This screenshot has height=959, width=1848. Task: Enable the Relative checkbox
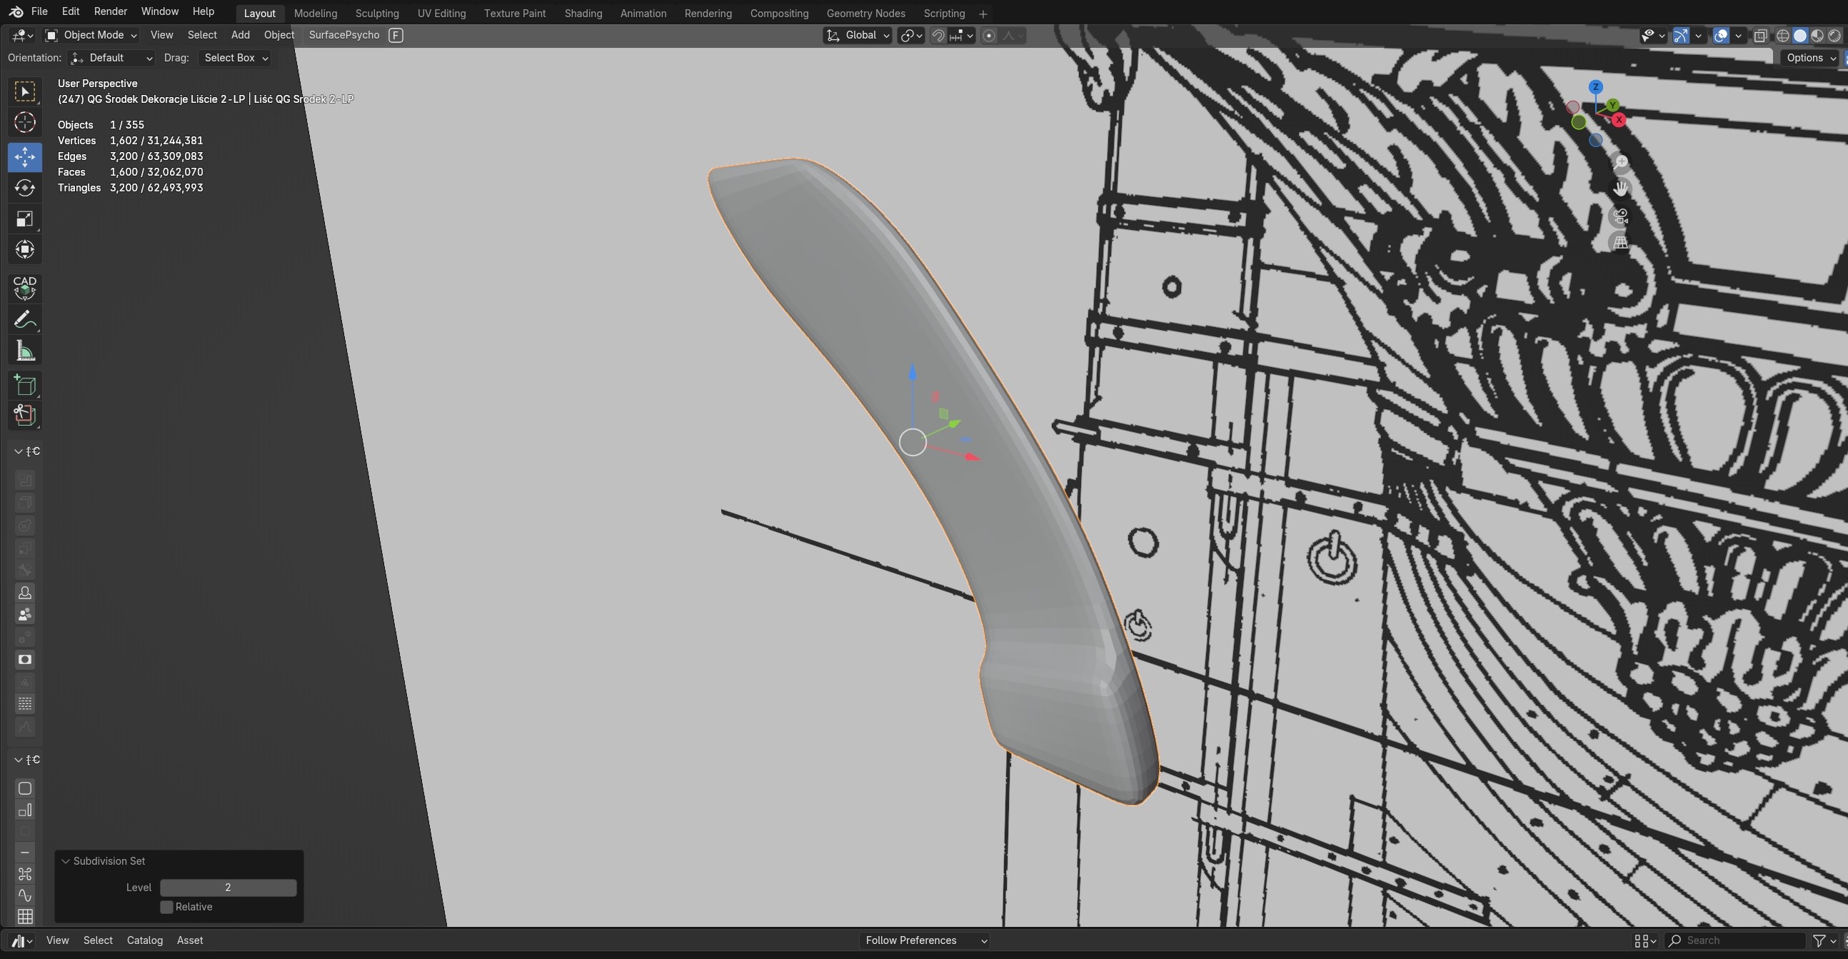[166, 908]
